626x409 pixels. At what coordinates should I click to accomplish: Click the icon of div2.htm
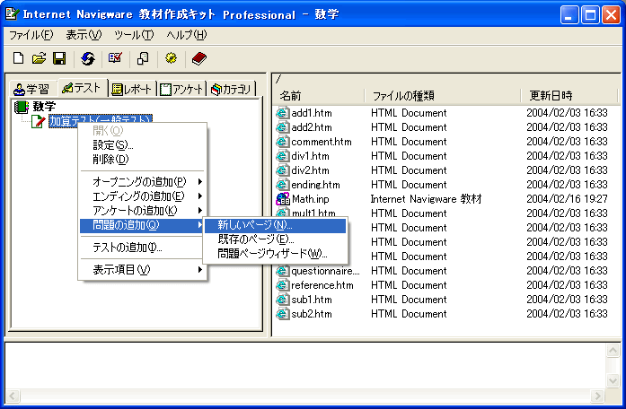click(x=283, y=170)
